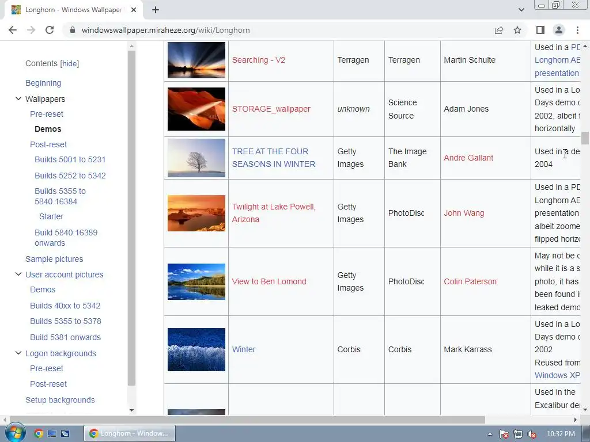Screen dimensions: 590x442
Task: Click the horizontal page scrollbar thumb
Action: (x=247, y=420)
